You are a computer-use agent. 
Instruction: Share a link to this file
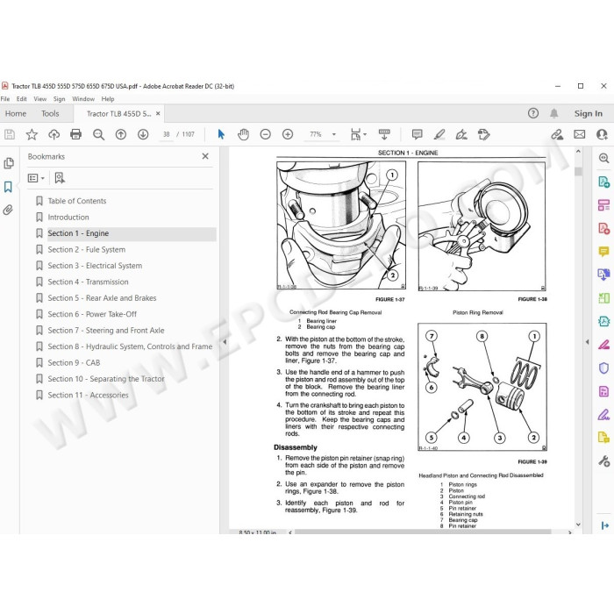click(x=557, y=135)
